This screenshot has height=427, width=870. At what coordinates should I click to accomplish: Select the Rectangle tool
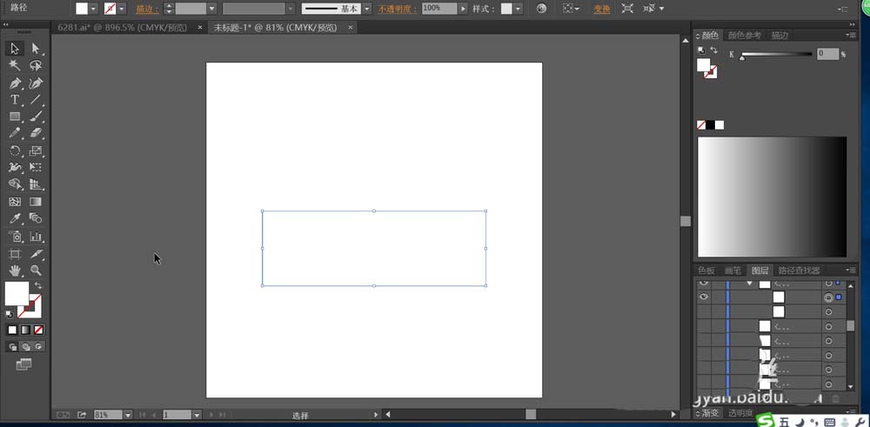[15, 117]
